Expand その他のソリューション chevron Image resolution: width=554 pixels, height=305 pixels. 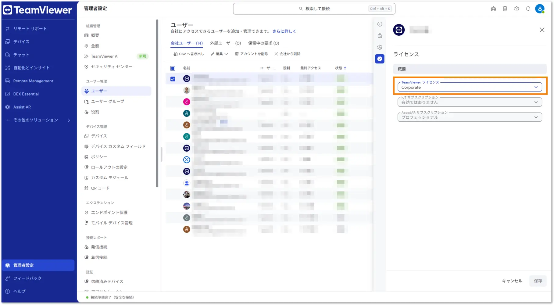[69, 120]
